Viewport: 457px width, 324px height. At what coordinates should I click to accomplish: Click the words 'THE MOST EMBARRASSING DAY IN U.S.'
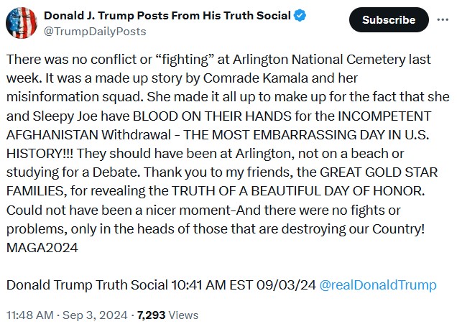tap(306, 135)
